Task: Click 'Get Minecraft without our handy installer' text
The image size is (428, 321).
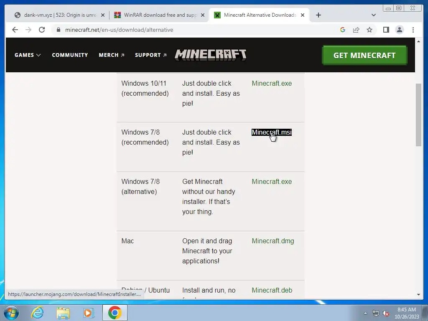Action: coord(209,196)
